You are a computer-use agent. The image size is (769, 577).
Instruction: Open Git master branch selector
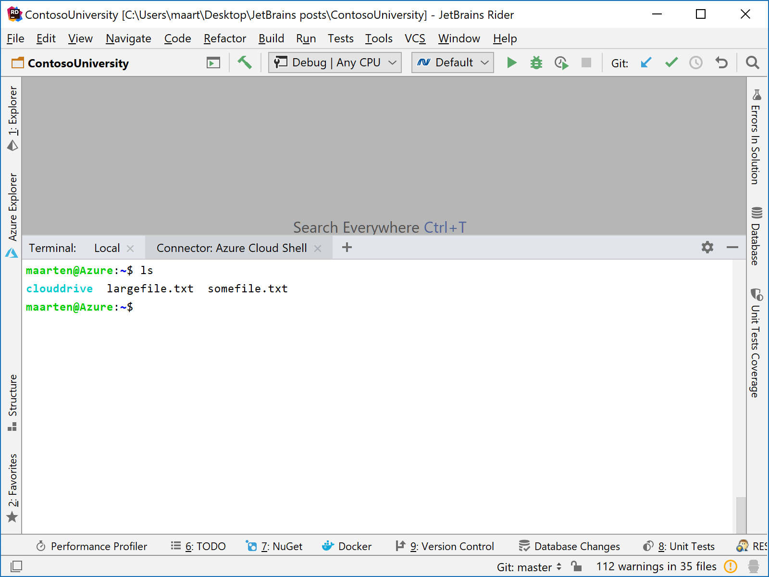click(529, 567)
